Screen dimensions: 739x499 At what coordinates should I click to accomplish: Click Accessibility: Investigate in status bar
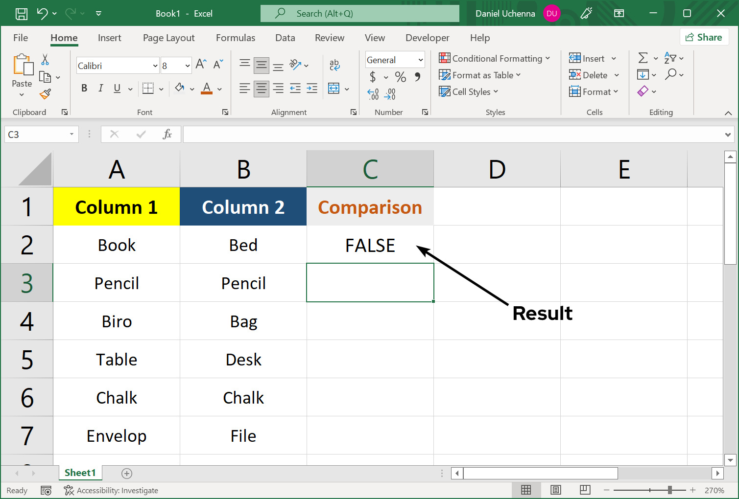pyautogui.click(x=111, y=490)
